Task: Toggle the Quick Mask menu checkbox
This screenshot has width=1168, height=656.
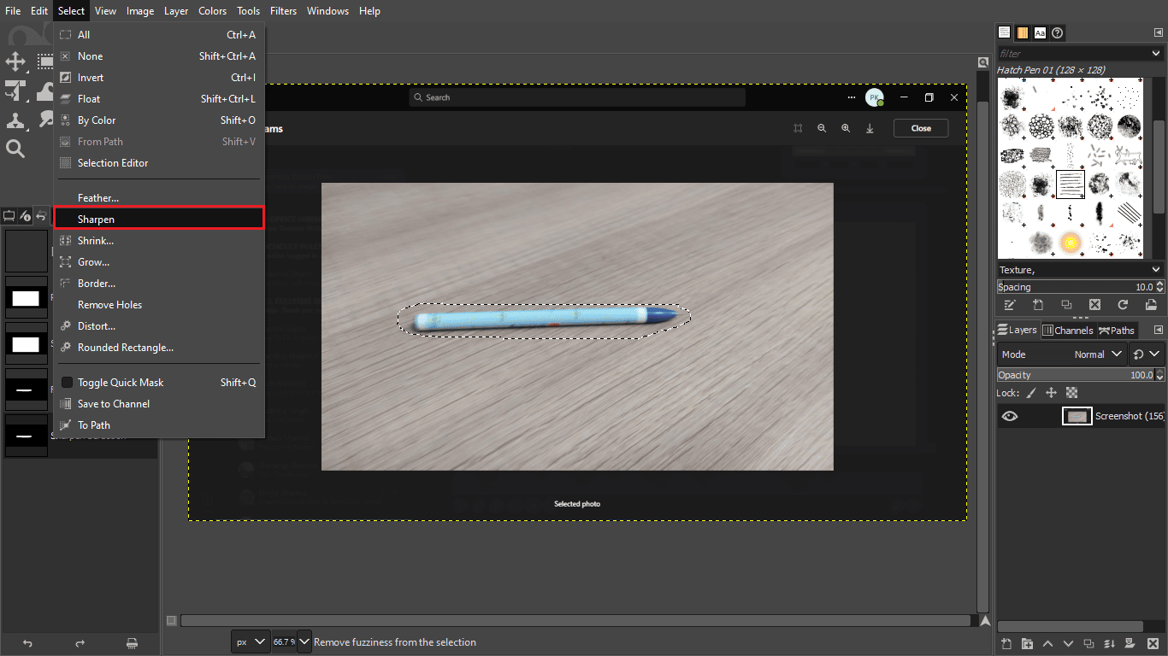Action: (67, 383)
